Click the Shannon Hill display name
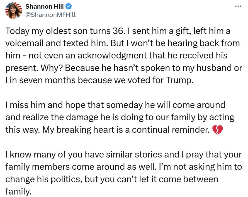Viewport: 248px width, 197px height. coord(44,6)
